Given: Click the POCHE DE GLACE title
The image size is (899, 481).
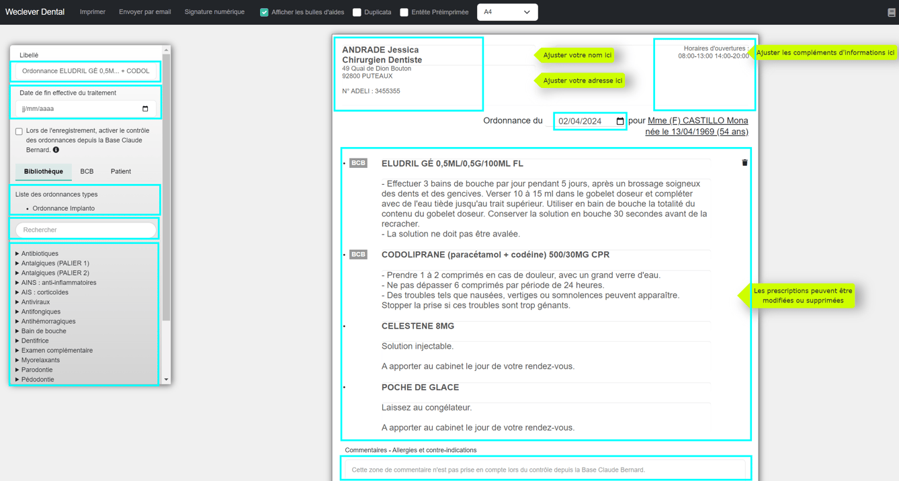Looking at the screenshot, I should (421, 388).
